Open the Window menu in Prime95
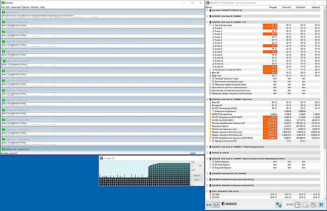Viewport: 327px width, 211px height. (35, 7)
